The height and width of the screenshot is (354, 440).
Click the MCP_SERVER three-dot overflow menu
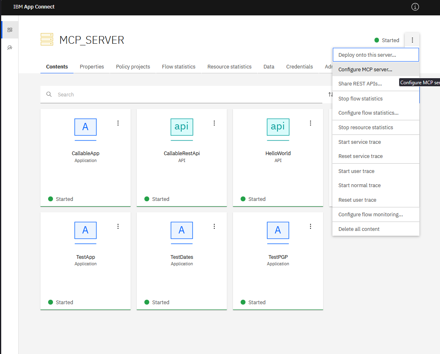pos(412,40)
